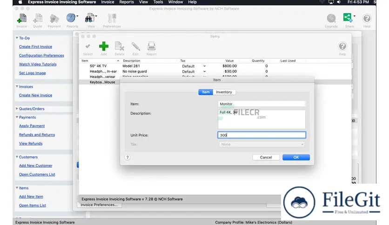Screen dimensions: 389x225
Task: Open the Share toolbar dropdown arrow
Action: [354, 16]
